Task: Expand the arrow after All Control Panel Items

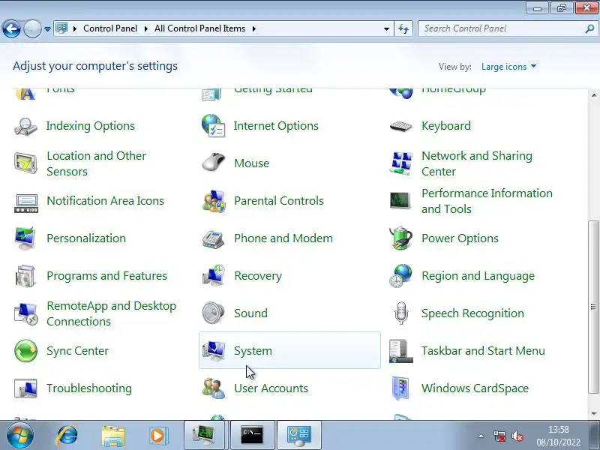Action: pos(253,28)
